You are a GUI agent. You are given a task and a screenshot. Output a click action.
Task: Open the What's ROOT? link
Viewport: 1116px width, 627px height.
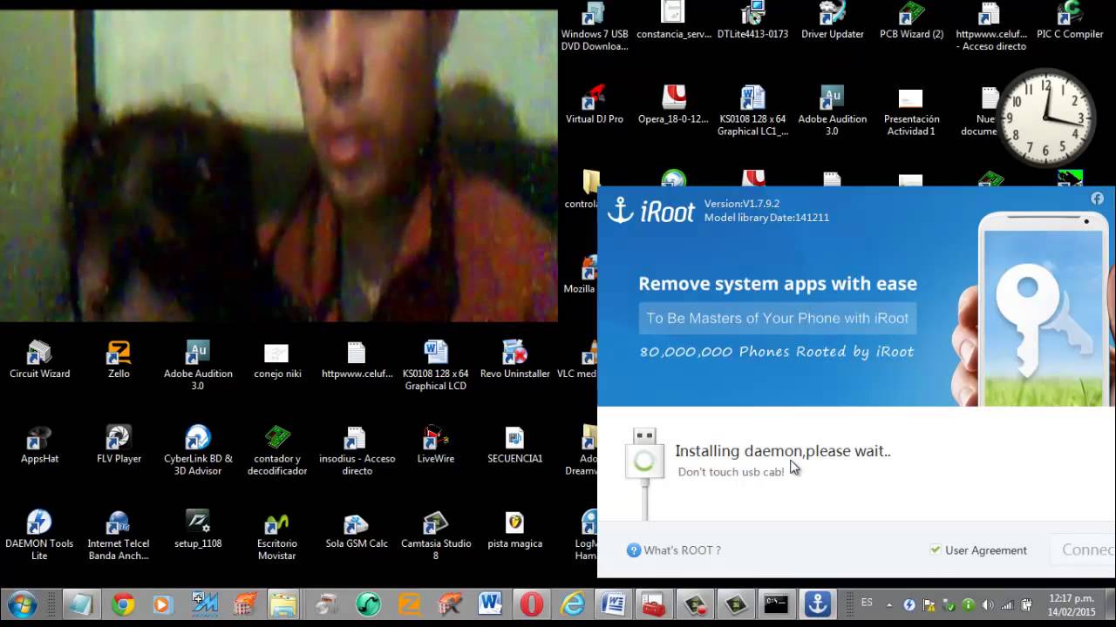point(682,550)
